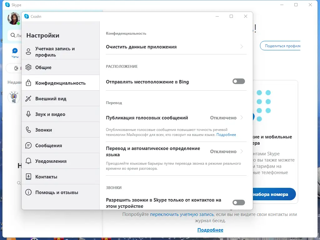
Task: Select the info icon for Помощь и отзывы
Action: click(28, 192)
